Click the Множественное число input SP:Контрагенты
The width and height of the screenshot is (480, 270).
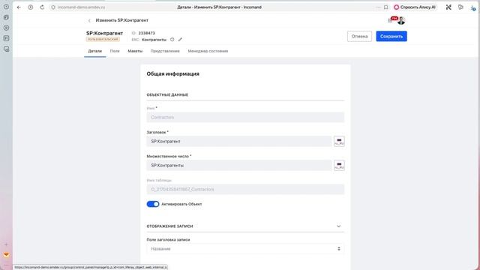pyautogui.click(x=239, y=165)
